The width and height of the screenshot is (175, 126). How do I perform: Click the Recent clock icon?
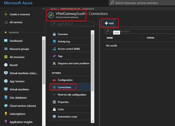6,65
